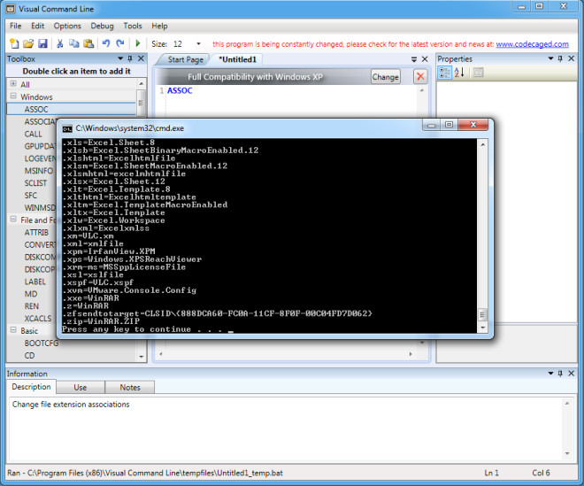584x486 pixels.
Task: Open the Information panel options dropdown arrow
Action: point(551,373)
